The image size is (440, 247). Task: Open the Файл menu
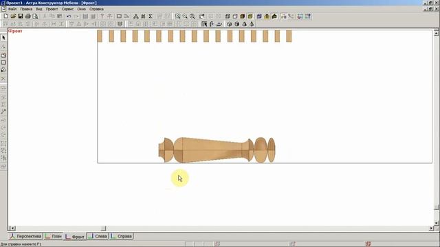12,9
